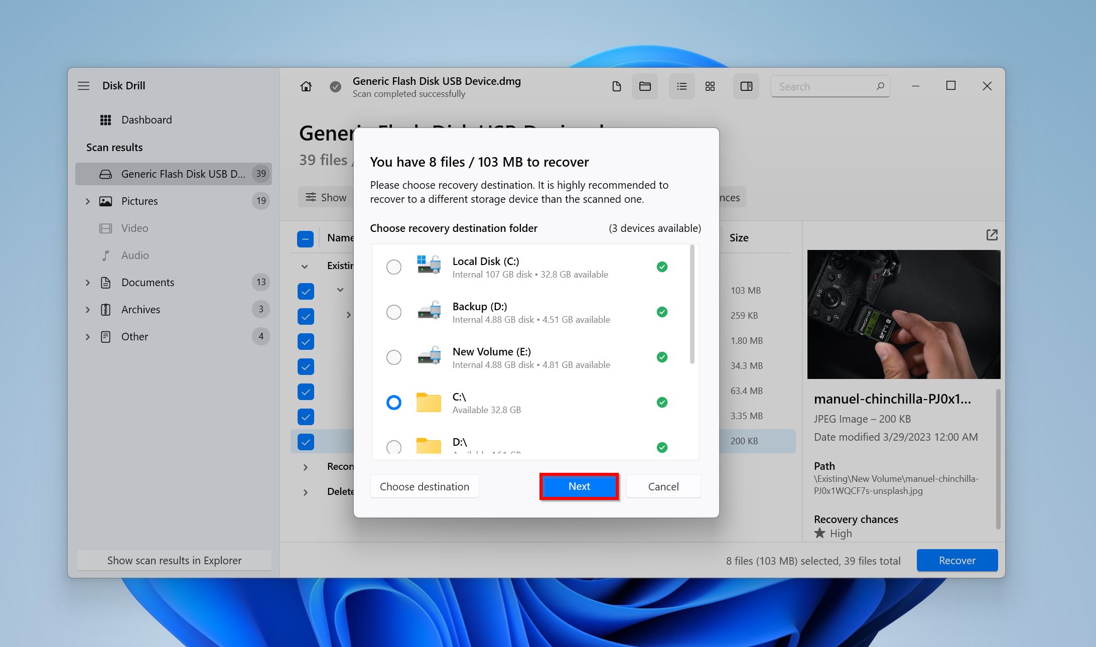This screenshot has width=1096, height=647.
Task: Click the file/document view icon
Action: coord(616,85)
